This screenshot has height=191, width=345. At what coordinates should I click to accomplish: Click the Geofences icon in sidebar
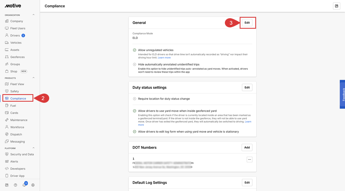tap(7, 57)
